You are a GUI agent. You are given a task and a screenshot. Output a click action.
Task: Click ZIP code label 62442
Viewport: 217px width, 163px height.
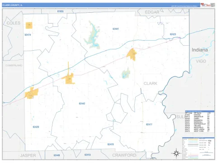(82, 104)
